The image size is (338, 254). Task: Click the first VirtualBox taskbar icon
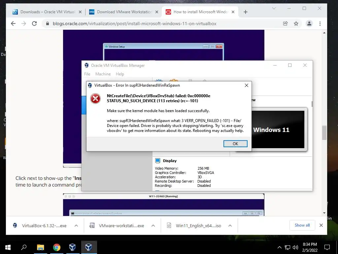[72, 247]
